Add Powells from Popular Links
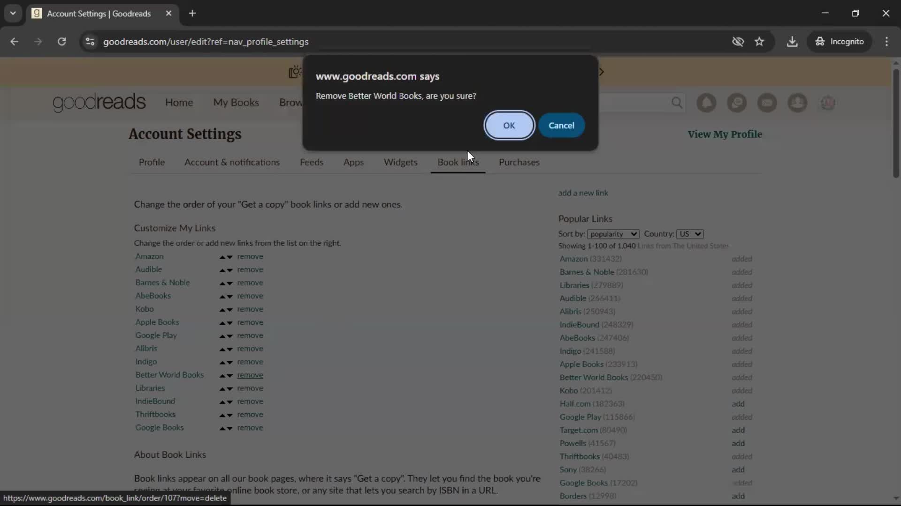The height and width of the screenshot is (506, 901). [738, 443]
